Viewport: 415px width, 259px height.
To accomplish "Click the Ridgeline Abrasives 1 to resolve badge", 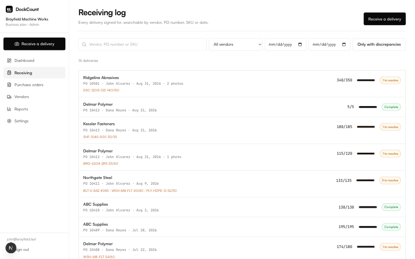I will [390, 80].
